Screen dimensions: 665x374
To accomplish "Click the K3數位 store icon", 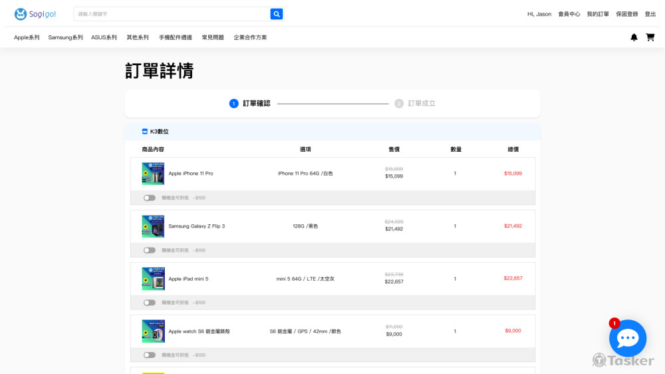I will pos(145,132).
